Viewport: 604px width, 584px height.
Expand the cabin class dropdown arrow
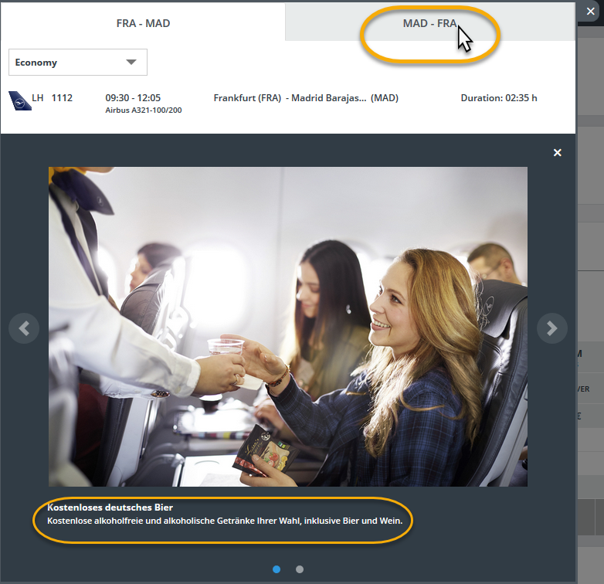click(131, 62)
